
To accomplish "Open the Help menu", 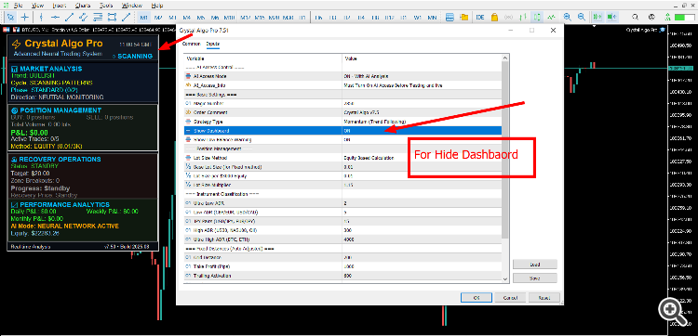I will (157, 6).
